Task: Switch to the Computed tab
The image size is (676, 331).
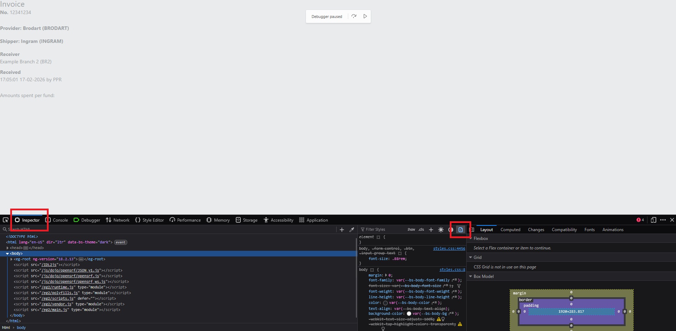Action: click(x=510, y=230)
